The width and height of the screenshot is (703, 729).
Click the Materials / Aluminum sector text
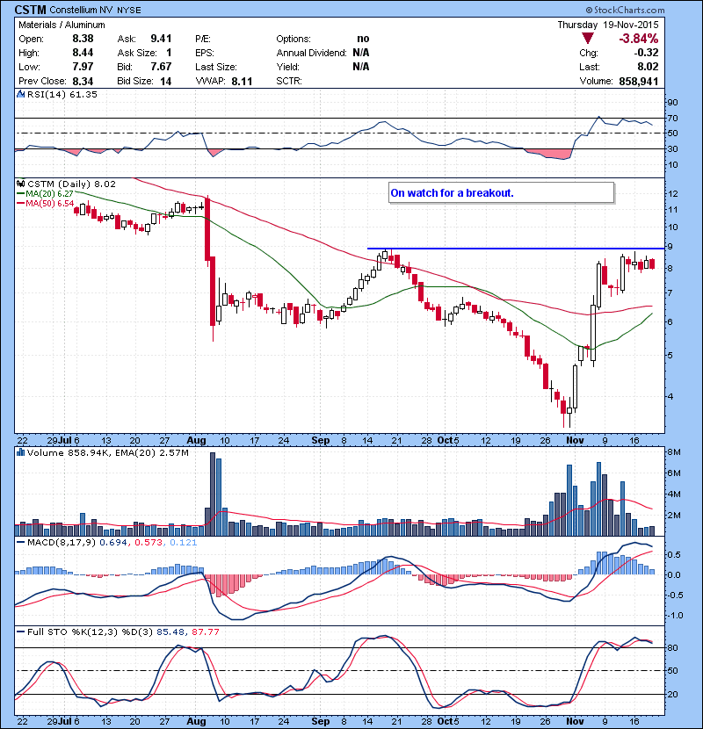click(62, 25)
